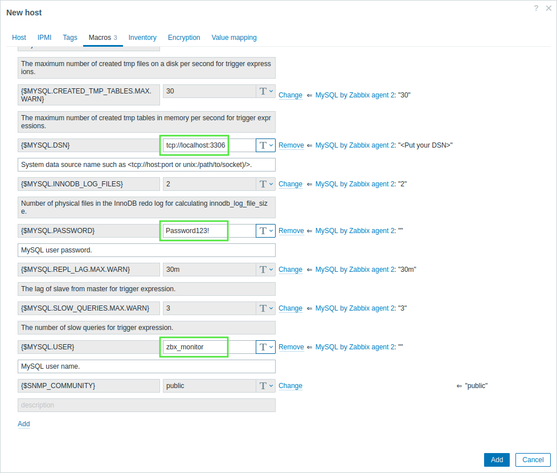Click the CREATED_TMP_TABLES value '30' field
This screenshot has width=557, height=473.
pyautogui.click(x=209, y=91)
